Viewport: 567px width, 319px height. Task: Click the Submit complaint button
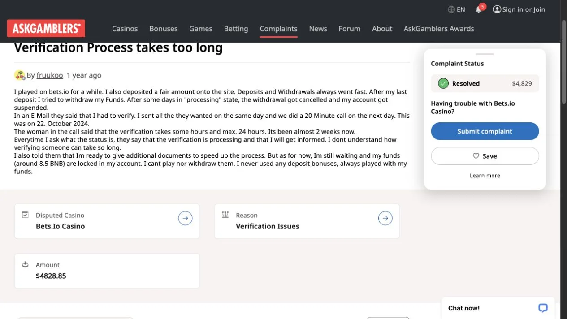click(x=485, y=131)
